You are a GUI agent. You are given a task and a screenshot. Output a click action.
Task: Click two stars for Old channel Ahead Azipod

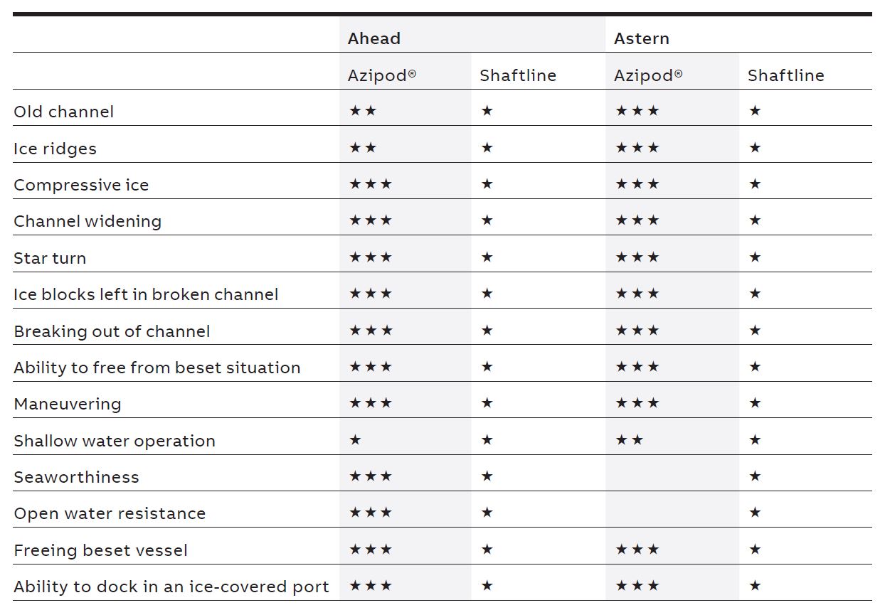tap(363, 111)
